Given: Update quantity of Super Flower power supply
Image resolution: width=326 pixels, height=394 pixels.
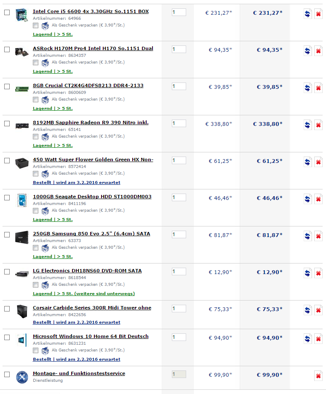Looking at the screenshot, I should pos(307,162).
